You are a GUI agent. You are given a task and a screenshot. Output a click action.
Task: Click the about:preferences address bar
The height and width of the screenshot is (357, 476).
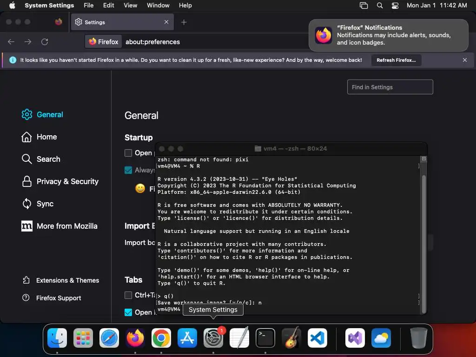point(152,42)
